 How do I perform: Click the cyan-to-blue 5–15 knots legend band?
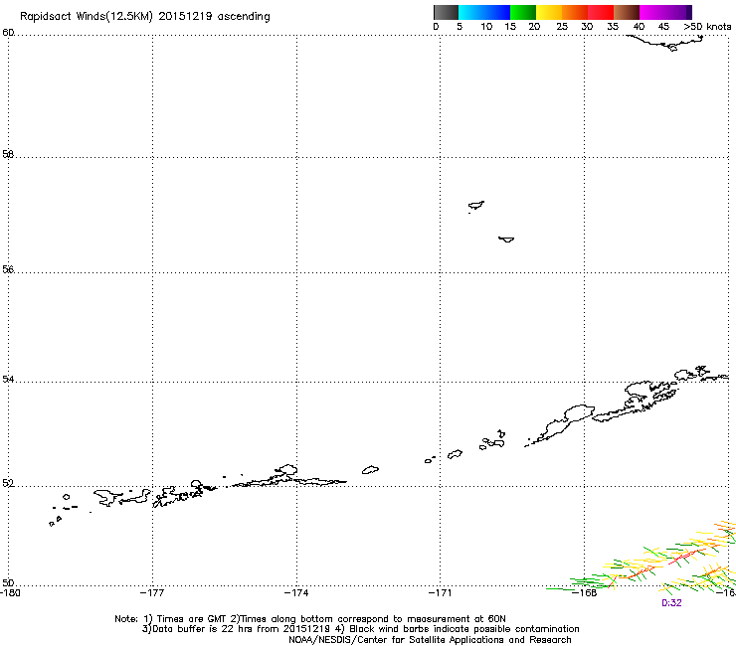pyautogui.click(x=484, y=12)
